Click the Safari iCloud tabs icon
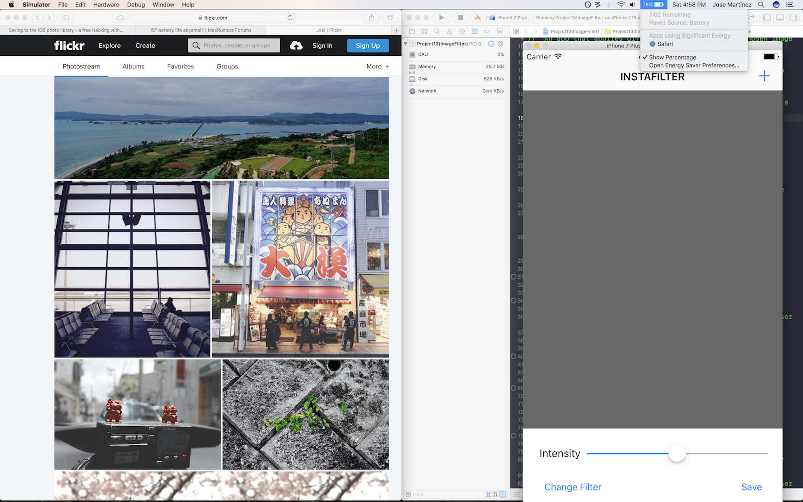This screenshot has height=502, width=803. 120,18
